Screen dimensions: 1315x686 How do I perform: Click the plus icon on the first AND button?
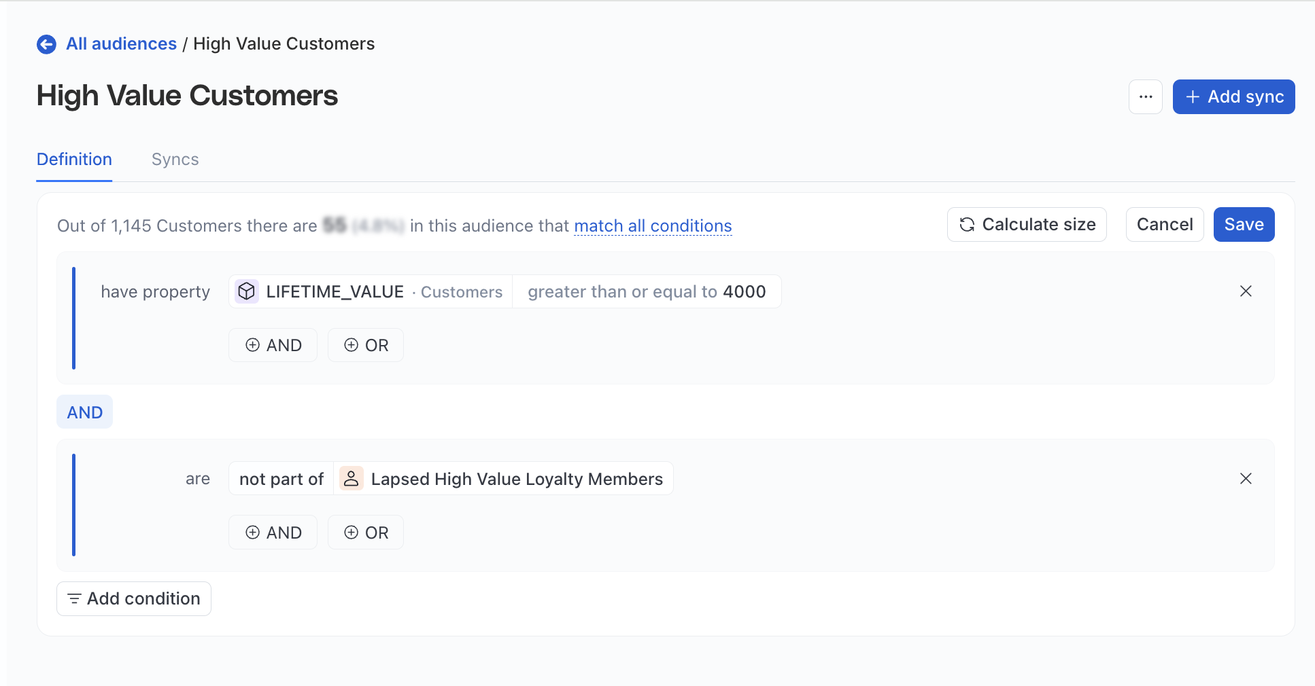point(253,345)
